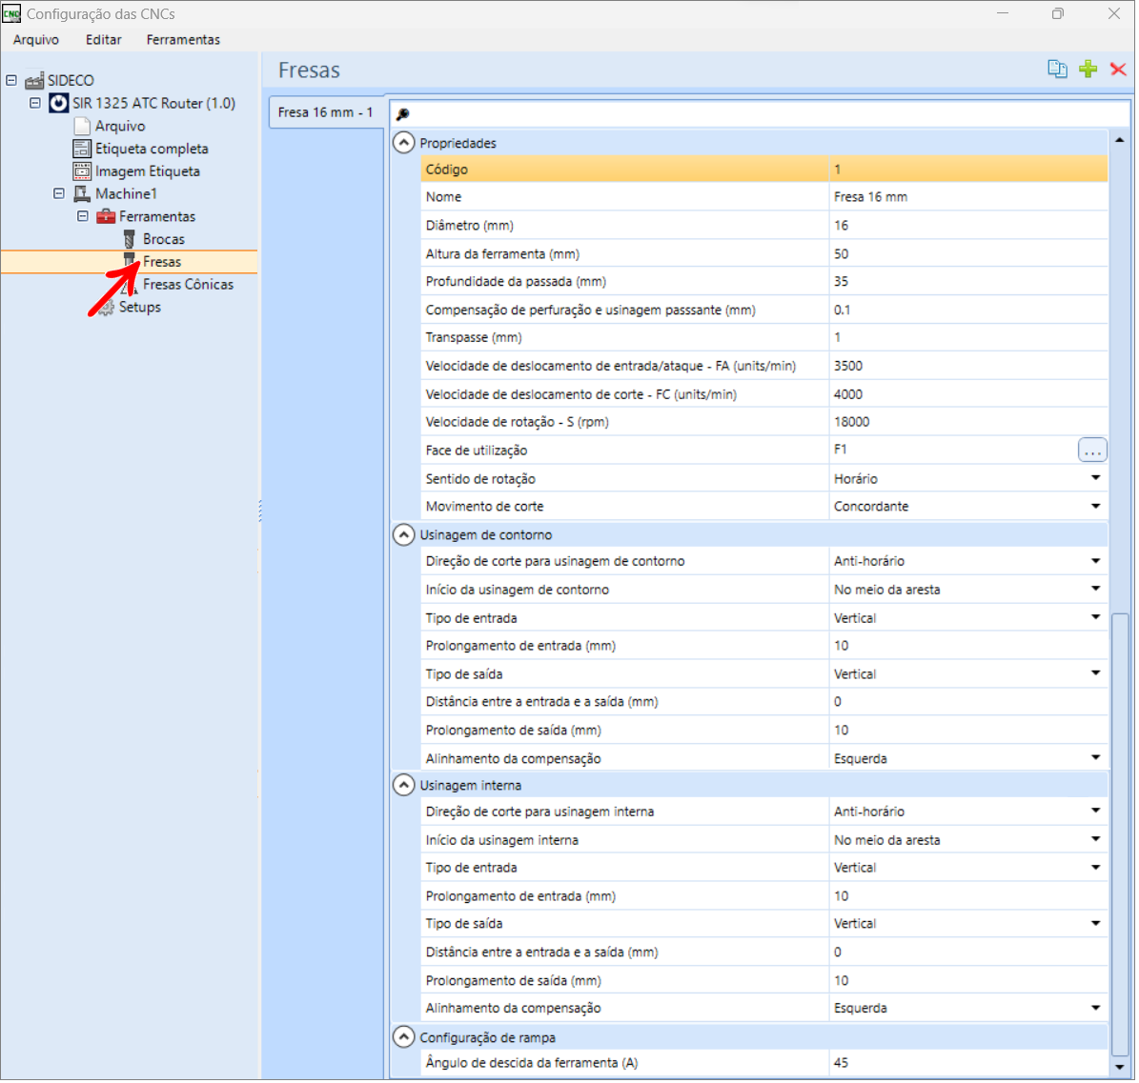
Task: Select the Fresa 16 mm - 1 tab
Action: [x=327, y=112]
